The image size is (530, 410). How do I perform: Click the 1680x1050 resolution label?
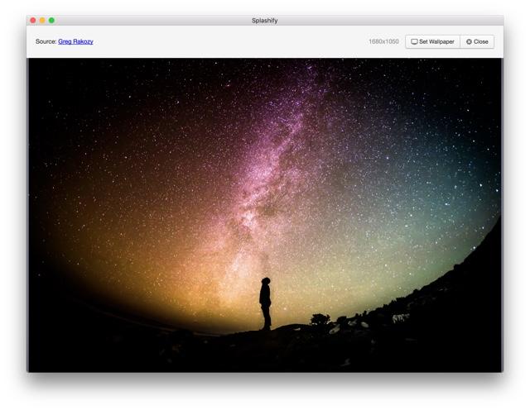click(x=383, y=41)
